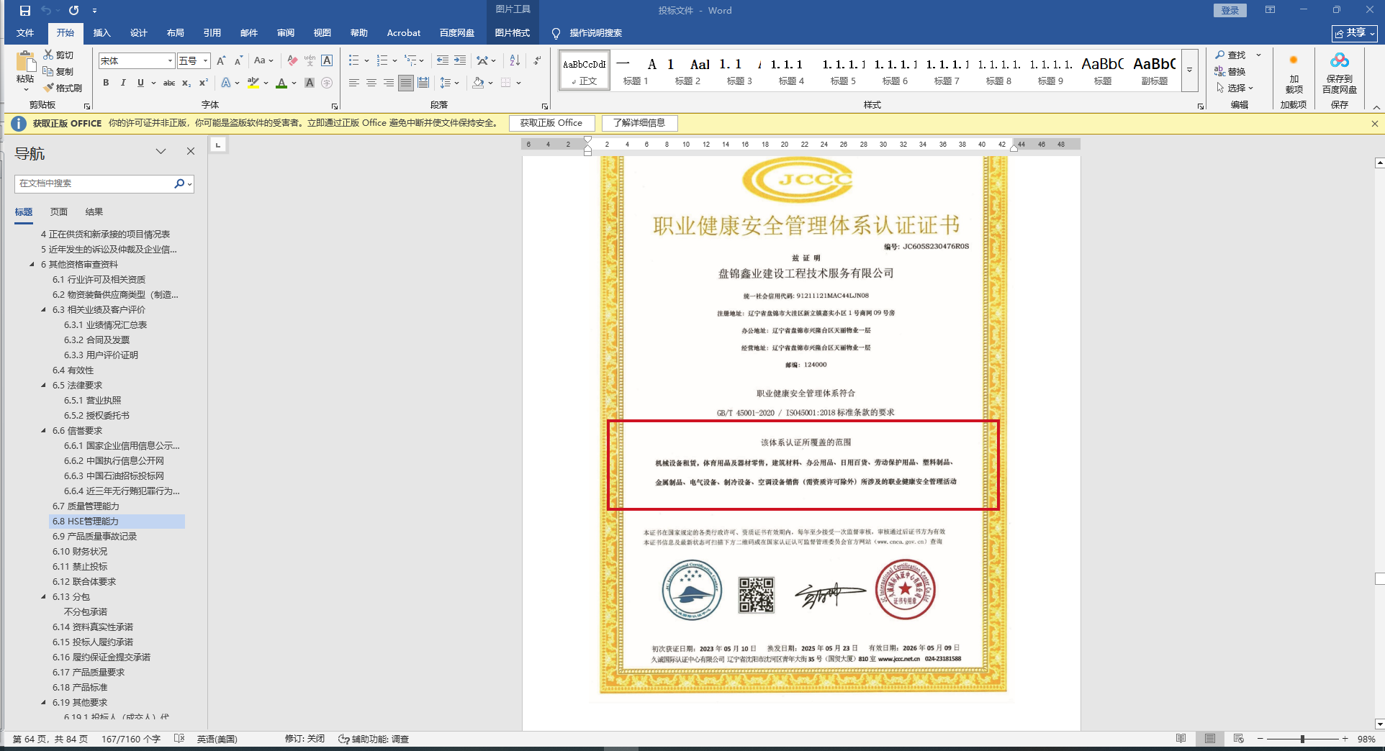1385x751 pixels.
Task: Click the Find (查找) magnifier icon
Action: point(1220,55)
